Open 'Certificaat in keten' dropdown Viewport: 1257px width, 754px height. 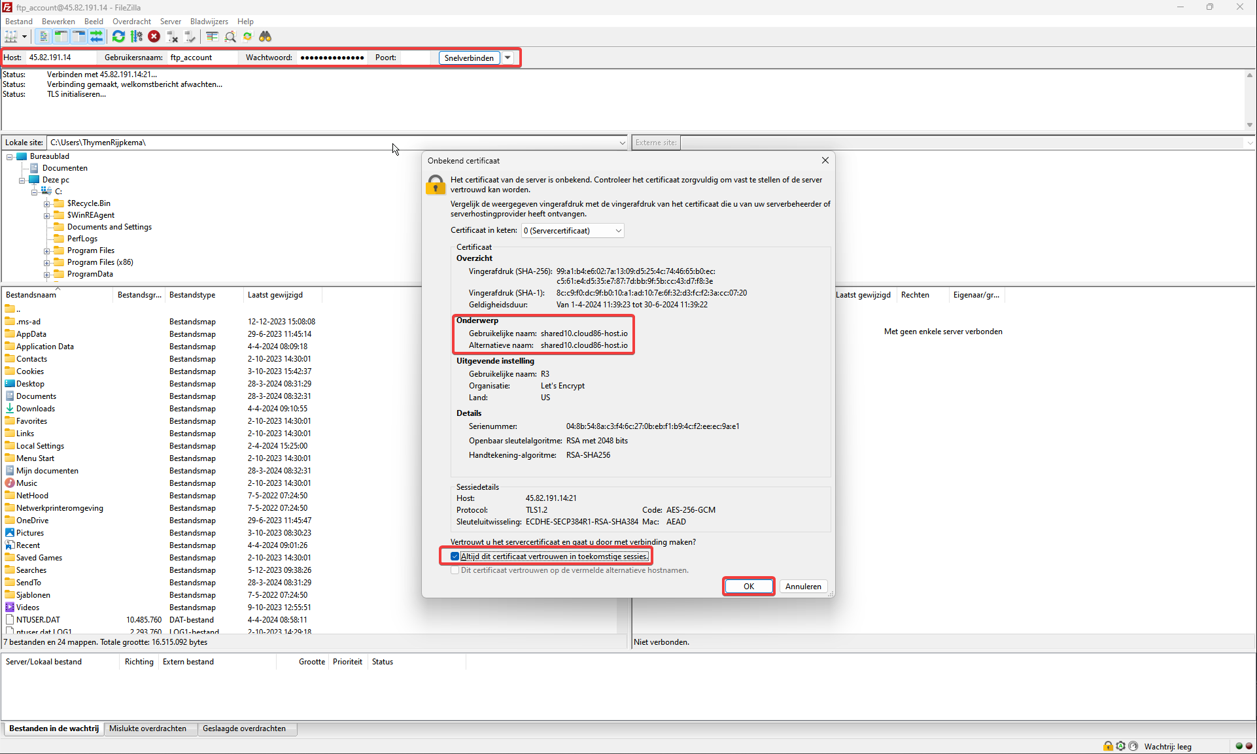(x=572, y=231)
